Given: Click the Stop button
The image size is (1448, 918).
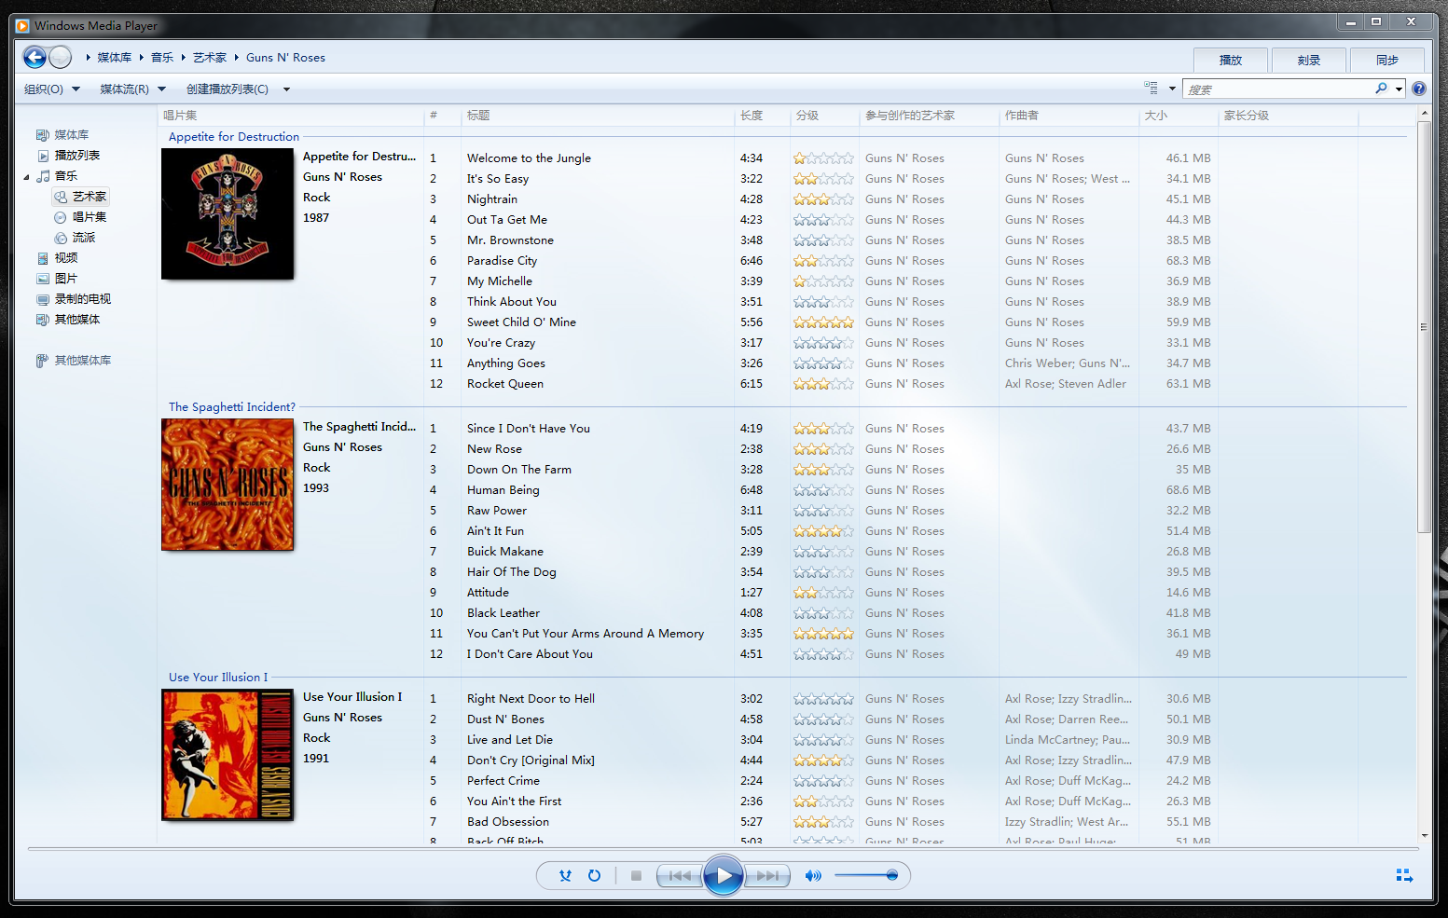Looking at the screenshot, I should [636, 875].
